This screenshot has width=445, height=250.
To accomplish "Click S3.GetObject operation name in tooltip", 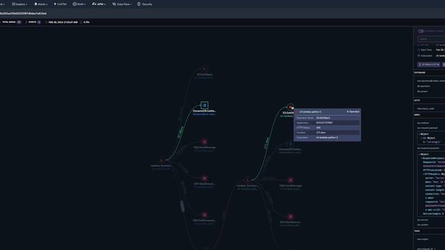I will tap(323, 118).
